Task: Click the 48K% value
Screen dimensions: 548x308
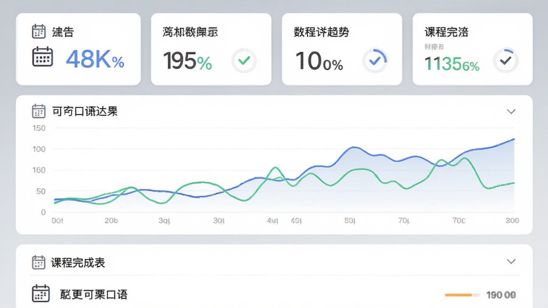Action: (95, 59)
